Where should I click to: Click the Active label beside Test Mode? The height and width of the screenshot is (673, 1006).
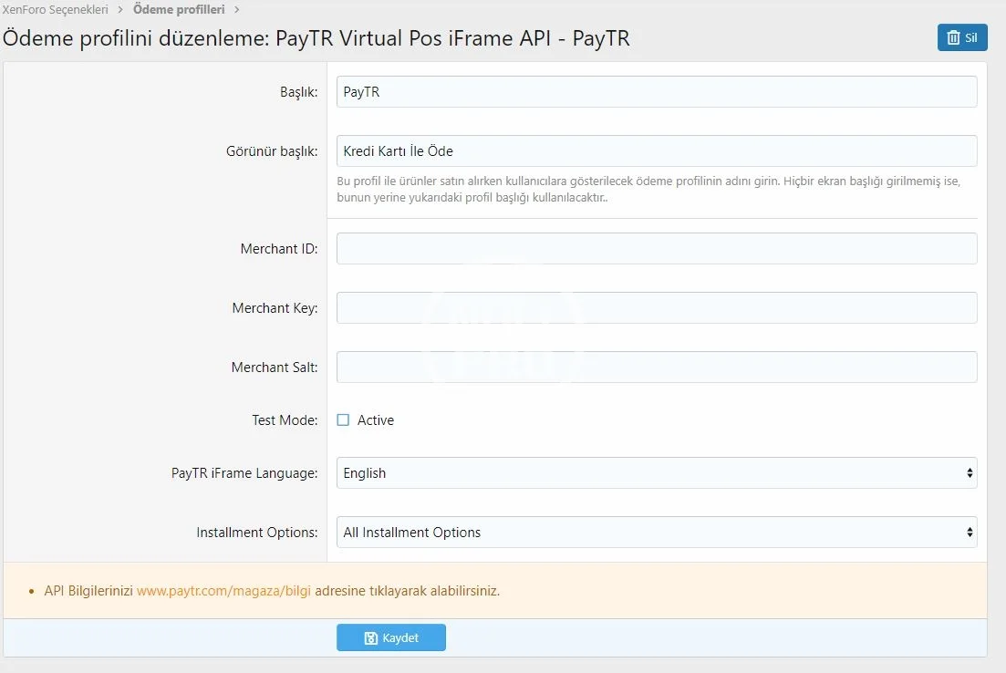coord(376,420)
